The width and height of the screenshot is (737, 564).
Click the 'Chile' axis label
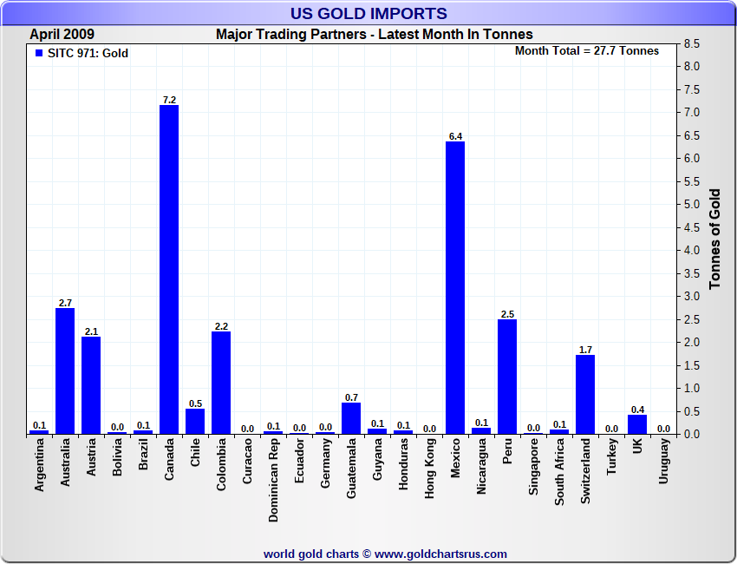195,452
